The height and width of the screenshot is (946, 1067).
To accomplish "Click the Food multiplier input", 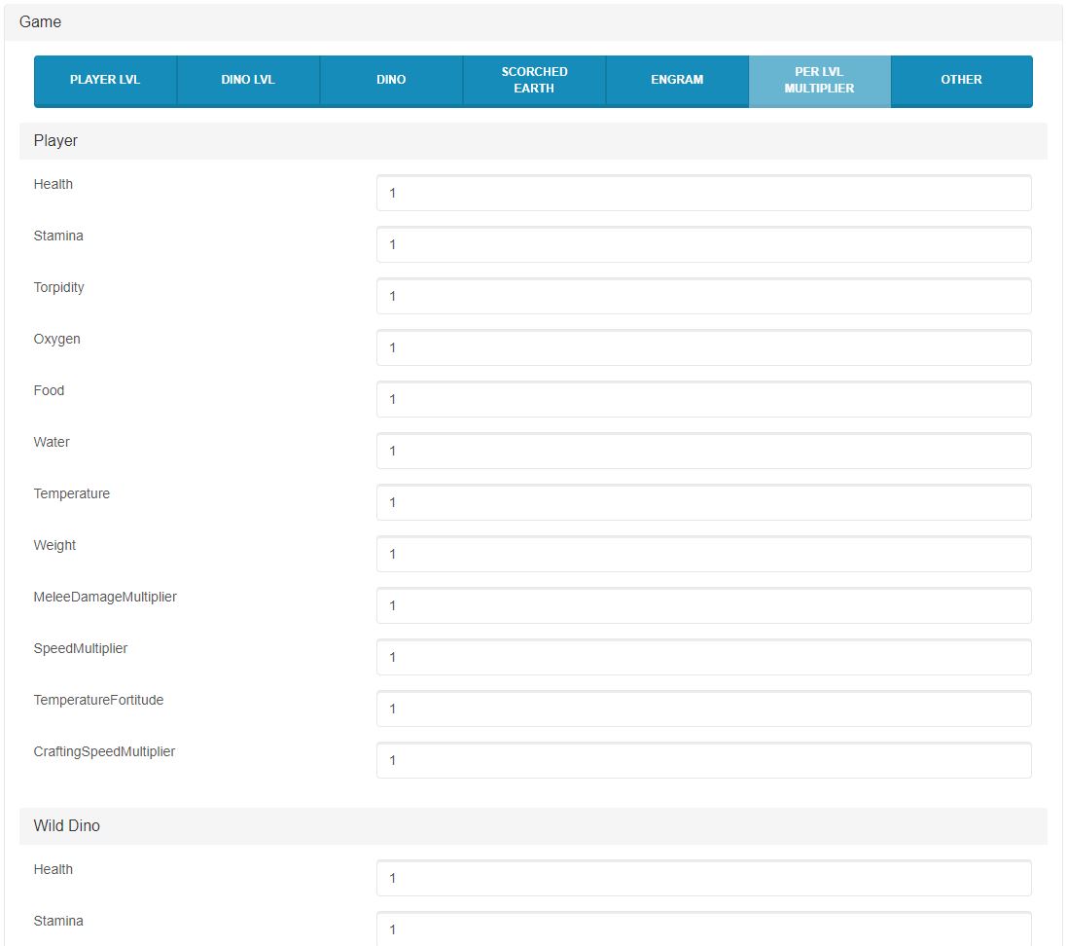I will click(703, 400).
